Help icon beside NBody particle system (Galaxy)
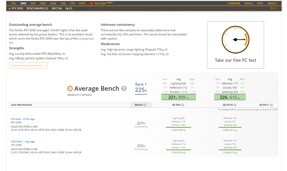 pyautogui.click(x=67, y=58)
